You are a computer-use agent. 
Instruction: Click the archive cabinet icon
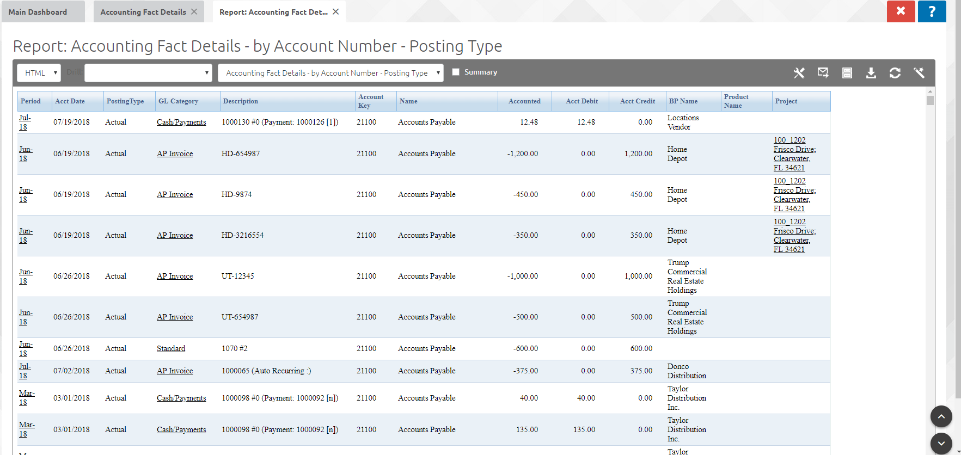point(847,73)
